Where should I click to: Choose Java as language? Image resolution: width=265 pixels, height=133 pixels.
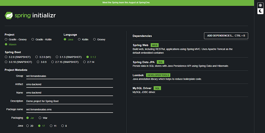point(69,39)
